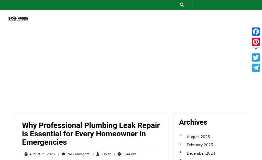
Task: Share post on Twitter icon
Action: [x=256, y=57]
